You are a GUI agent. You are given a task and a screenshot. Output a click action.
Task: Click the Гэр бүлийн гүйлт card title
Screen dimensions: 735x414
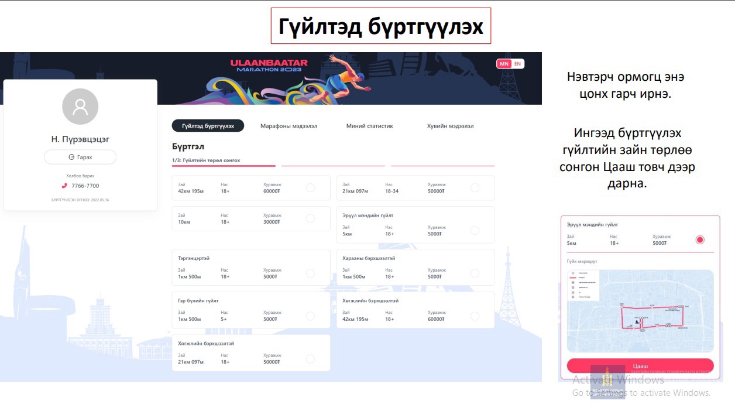pyautogui.click(x=198, y=301)
